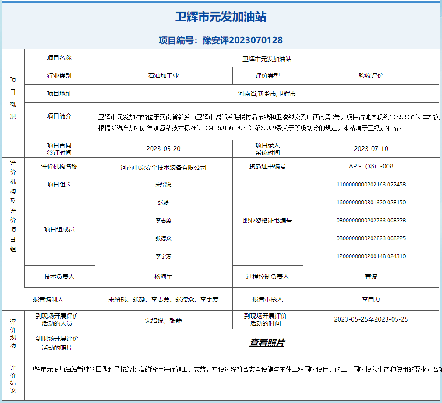Click on-site personnel cell 宋绍锐；张静
Screen dimensions: 442x403
pos(164,321)
